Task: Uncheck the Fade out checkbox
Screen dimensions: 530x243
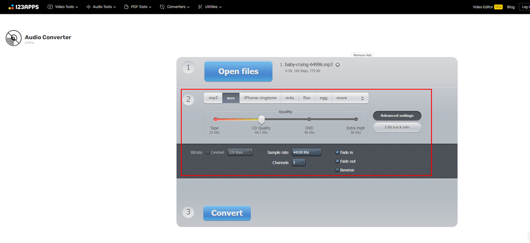Action: [337, 161]
